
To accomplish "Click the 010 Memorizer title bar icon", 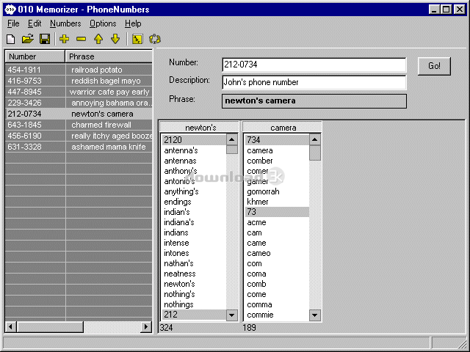I will pos(10,10).
